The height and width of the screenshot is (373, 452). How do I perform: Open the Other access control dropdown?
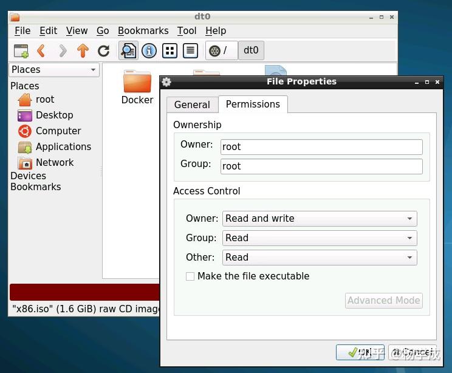[320, 258]
